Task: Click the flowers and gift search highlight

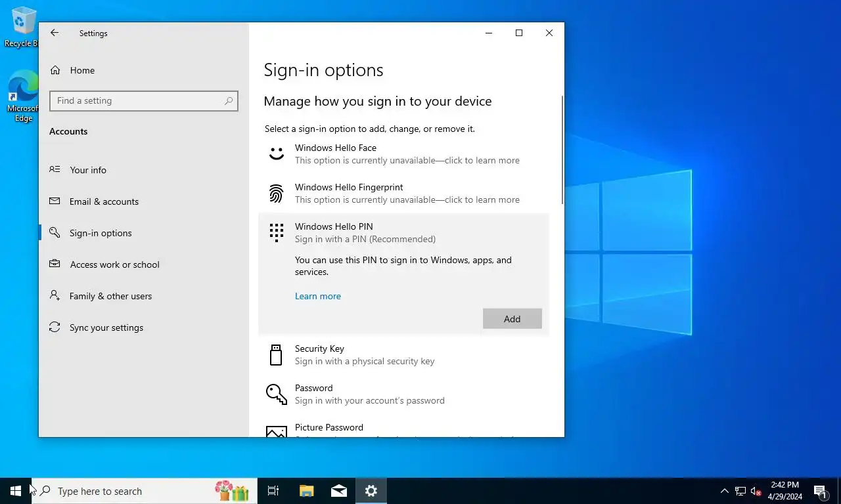Action: 232,490
